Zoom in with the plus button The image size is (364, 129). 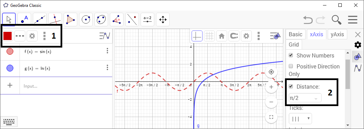pyautogui.click(x=271, y=87)
